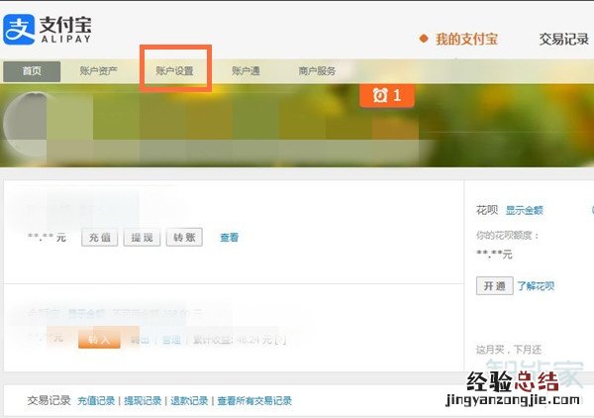The height and width of the screenshot is (418, 594).
Task: Click the blurred profile avatar
Action: coord(25,123)
